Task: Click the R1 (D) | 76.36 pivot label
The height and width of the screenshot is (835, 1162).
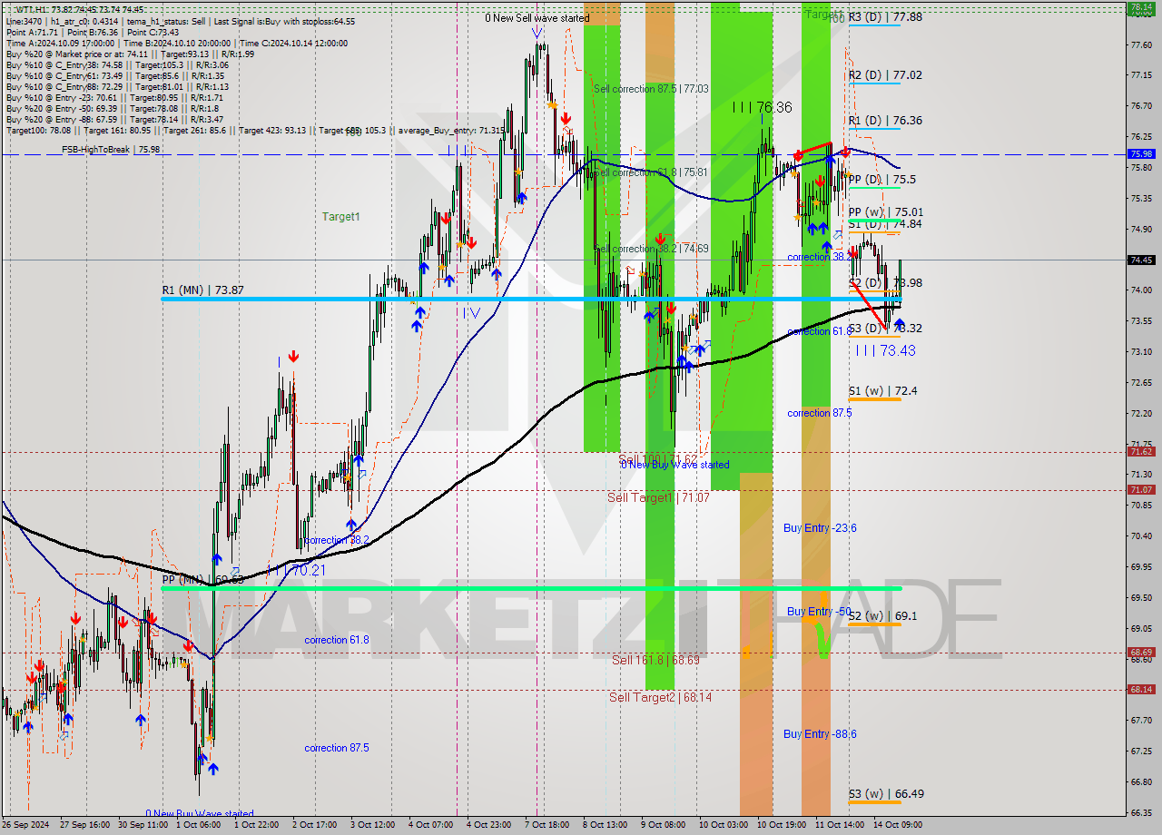Action: (x=885, y=120)
